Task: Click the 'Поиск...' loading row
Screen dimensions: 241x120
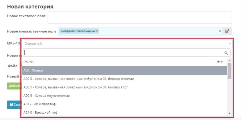Action: [124, 62]
